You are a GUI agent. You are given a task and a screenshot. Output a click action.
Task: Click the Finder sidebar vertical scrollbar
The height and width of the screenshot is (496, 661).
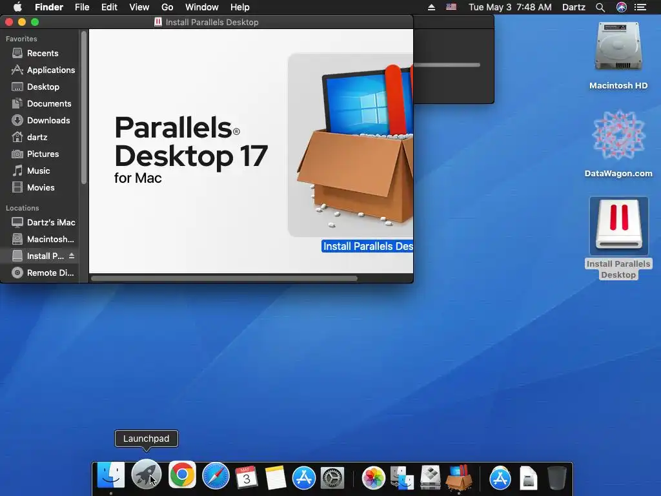click(84, 107)
